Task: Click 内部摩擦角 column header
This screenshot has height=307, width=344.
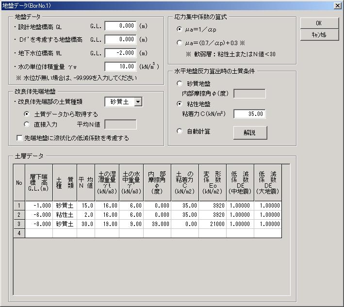Action: pyautogui.click(x=157, y=183)
